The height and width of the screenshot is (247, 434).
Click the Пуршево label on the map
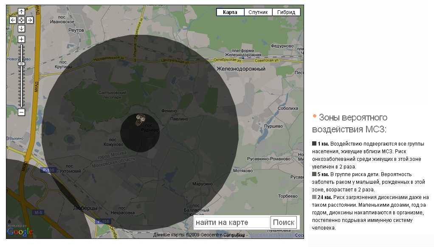273,126
